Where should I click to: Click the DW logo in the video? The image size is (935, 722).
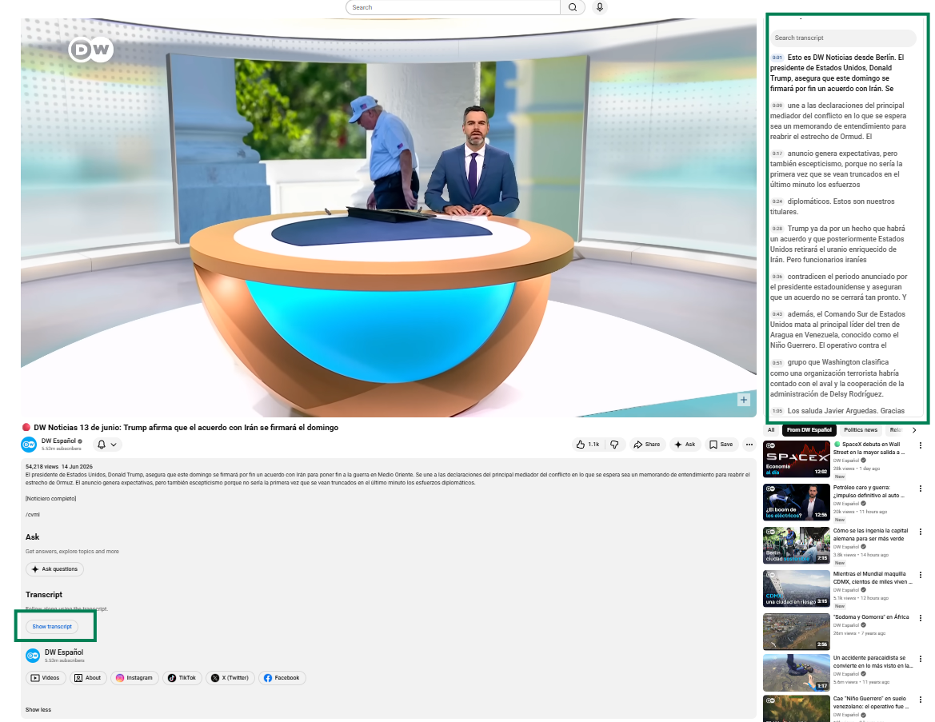(90, 50)
